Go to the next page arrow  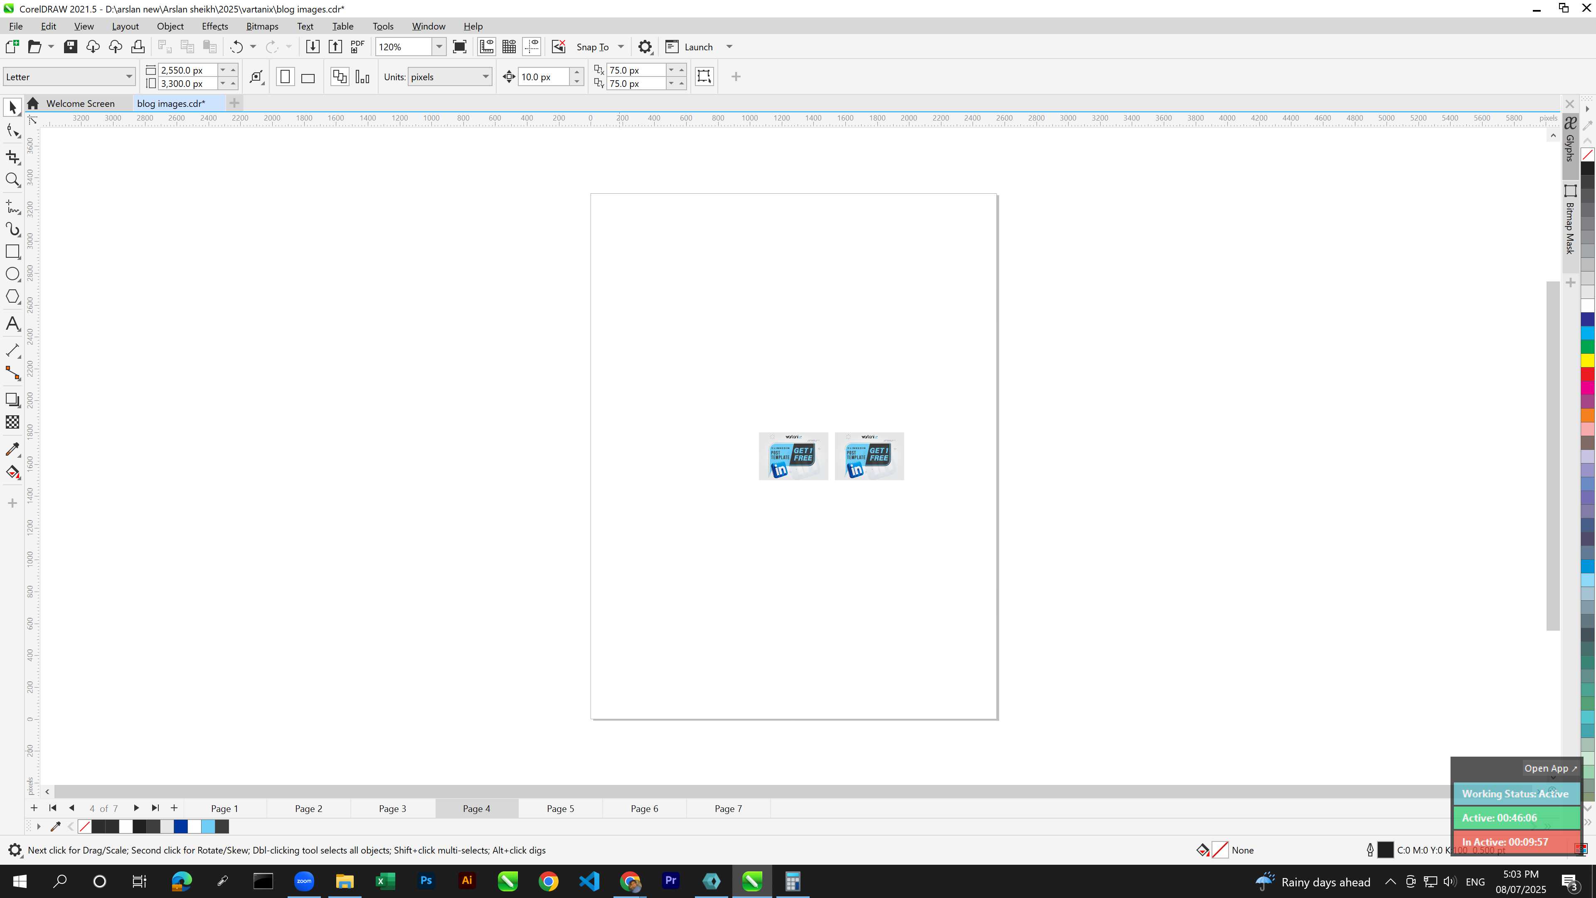pos(136,807)
